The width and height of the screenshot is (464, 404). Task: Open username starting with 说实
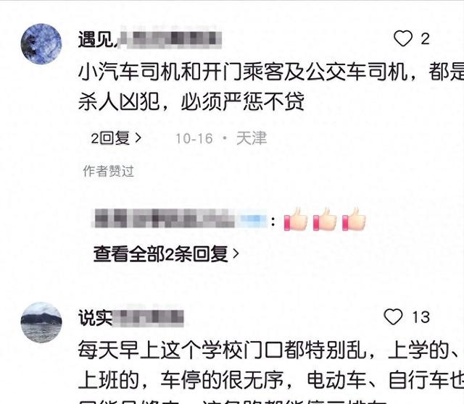coord(130,318)
